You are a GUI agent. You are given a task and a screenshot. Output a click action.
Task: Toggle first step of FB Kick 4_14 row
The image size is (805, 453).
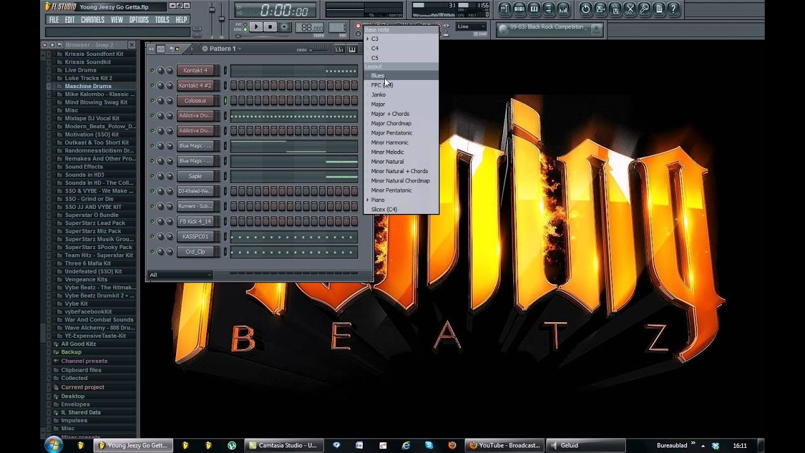pos(234,221)
